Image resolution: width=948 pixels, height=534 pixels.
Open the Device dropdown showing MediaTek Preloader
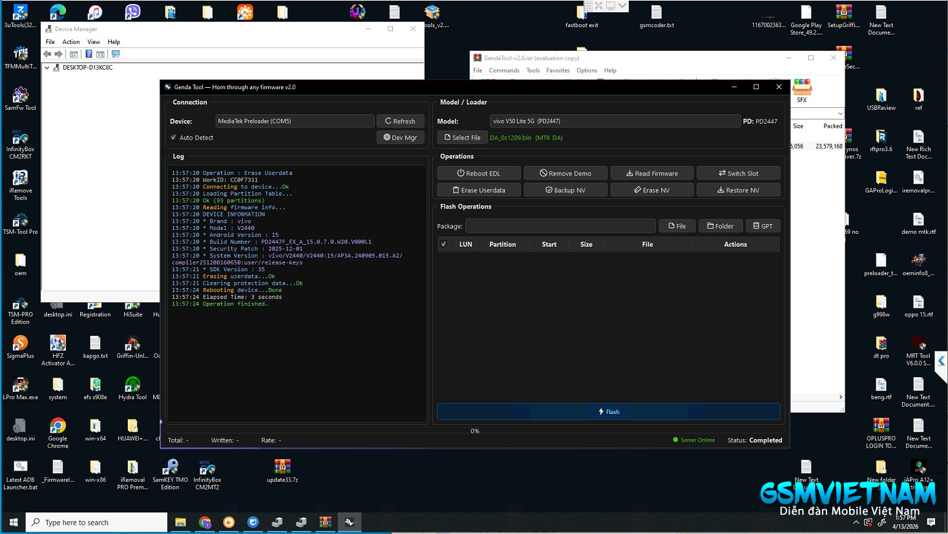click(x=294, y=121)
